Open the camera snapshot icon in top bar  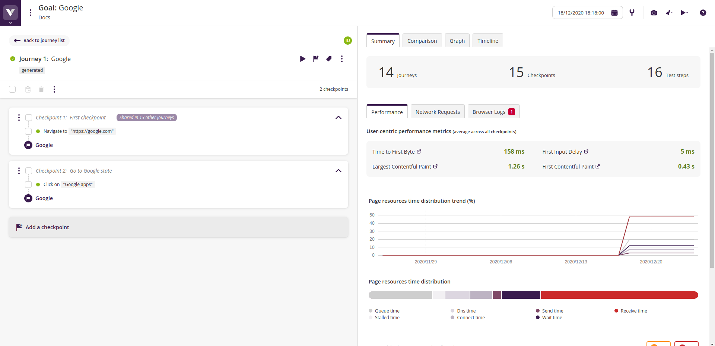(x=654, y=13)
